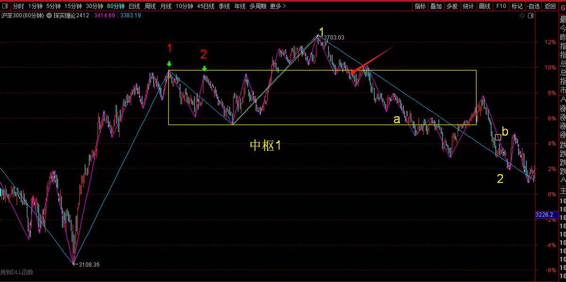566x282 pixels.
Task: Click the 指标 indicators button
Action: coord(420,6)
